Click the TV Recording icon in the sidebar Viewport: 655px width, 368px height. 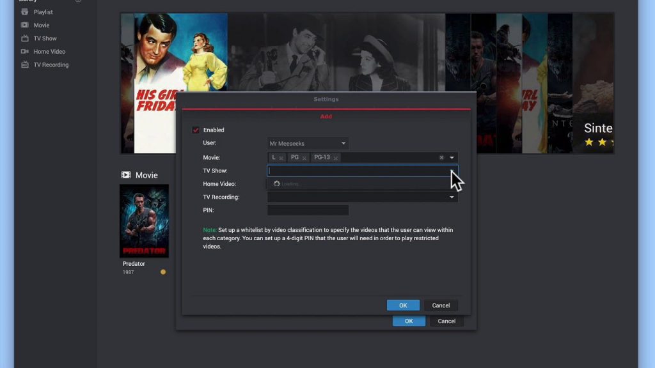pos(25,65)
